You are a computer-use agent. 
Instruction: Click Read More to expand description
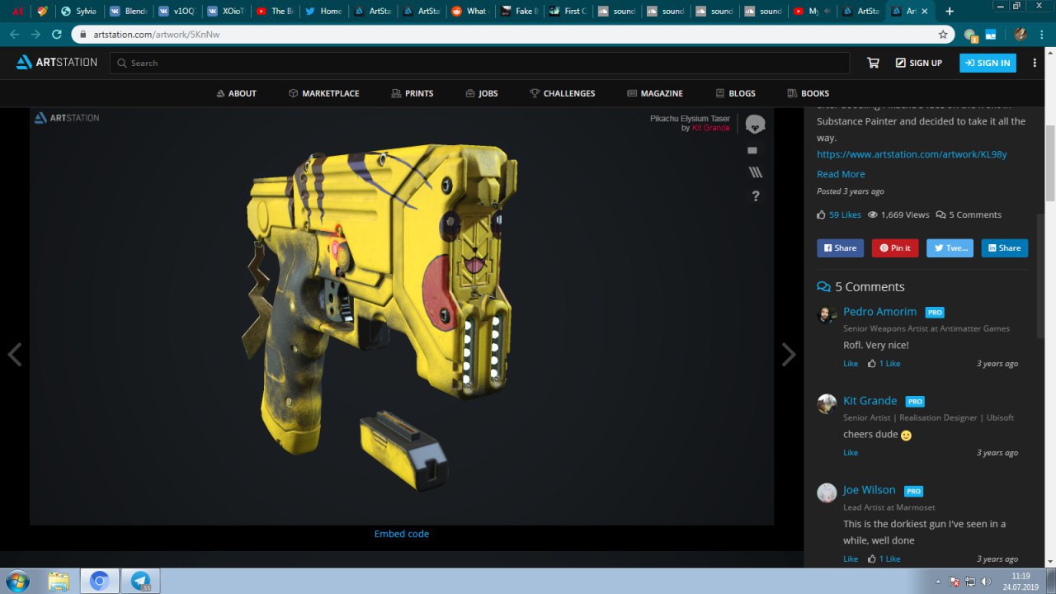coord(841,174)
